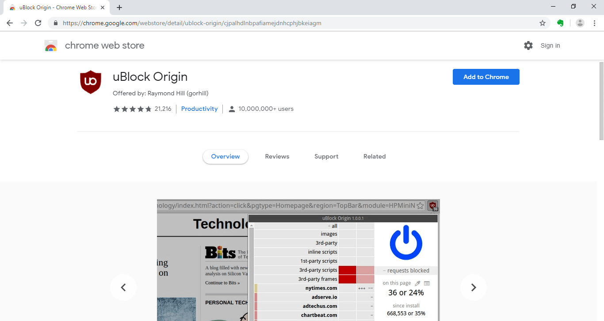Image resolution: width=604 pixels, height=321 pixels.
Task: Click the uBlock Origin heading
Action: [x=150, y=77]
